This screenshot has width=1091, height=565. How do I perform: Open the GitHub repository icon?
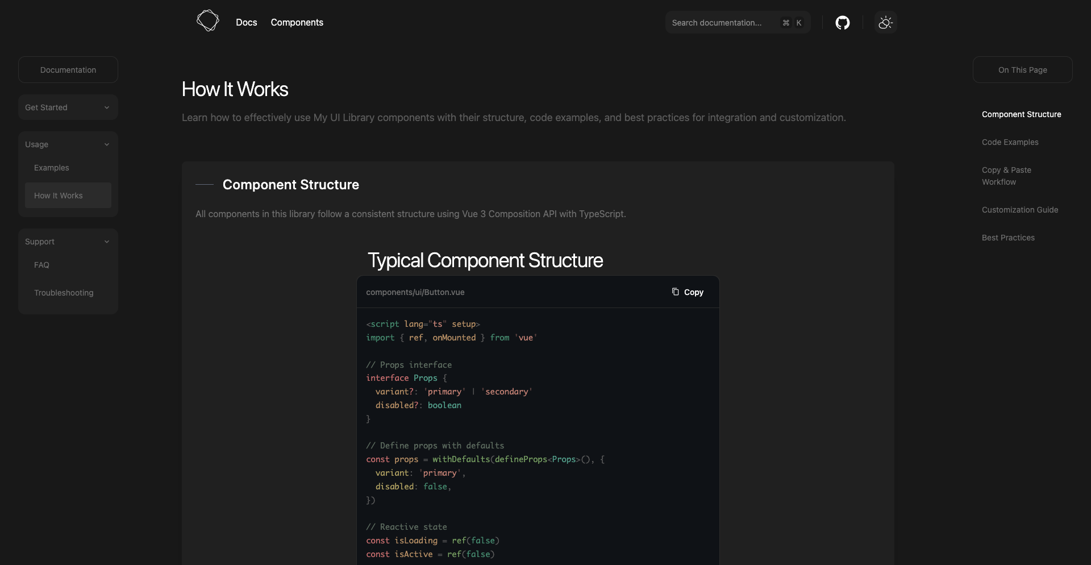842,23
